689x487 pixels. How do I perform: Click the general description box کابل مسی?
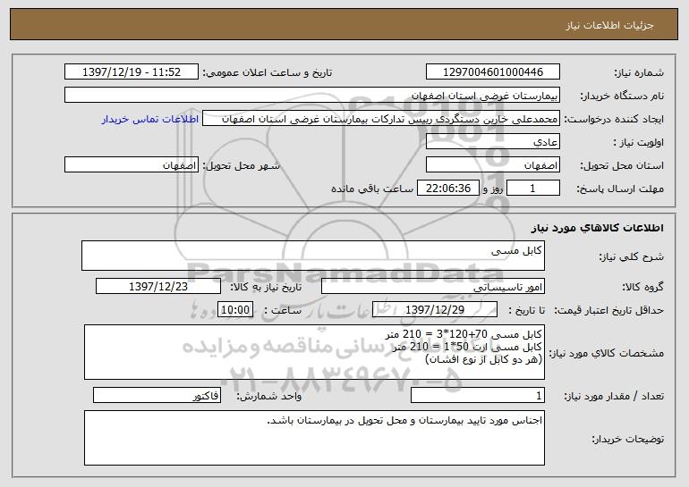click(313, 256)
